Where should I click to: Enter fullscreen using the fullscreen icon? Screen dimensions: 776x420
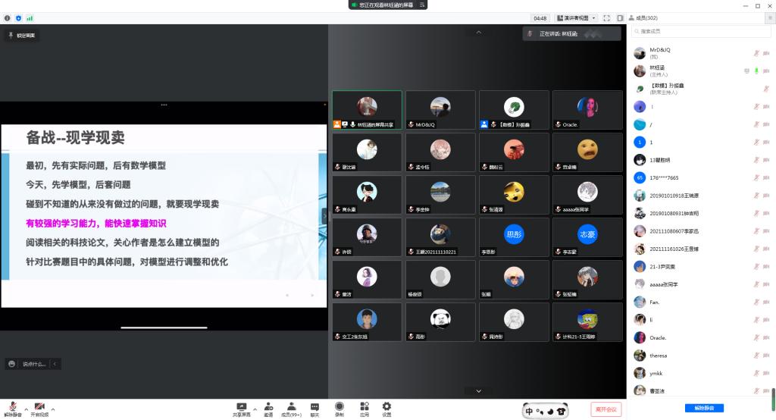point(606,17)
